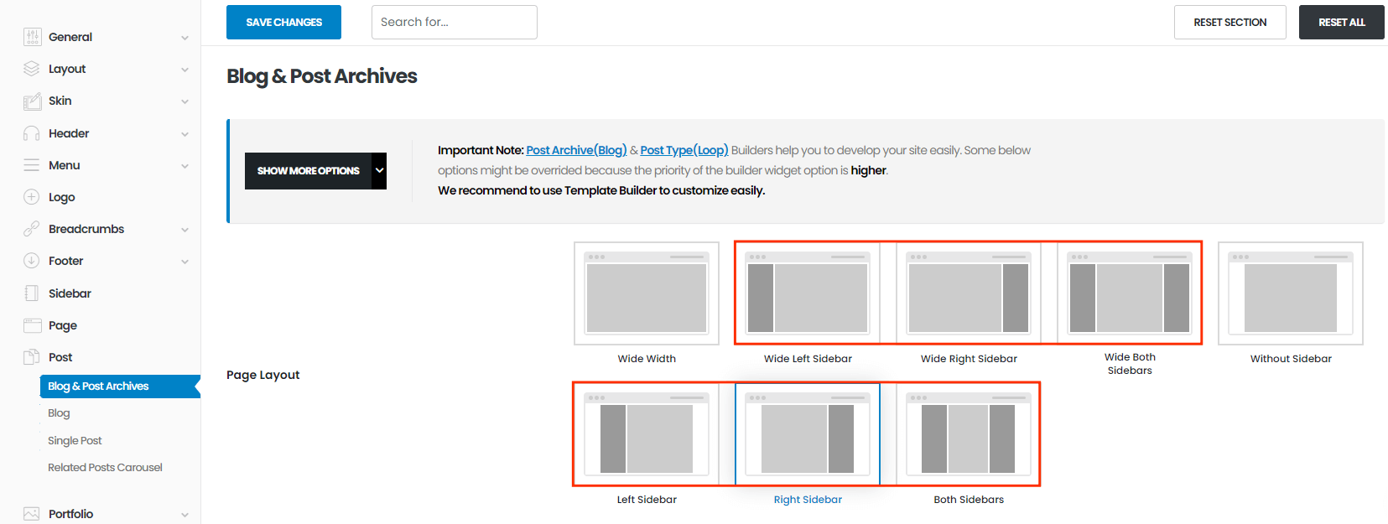This screenshot has height=524, width=1388.
Task: Click the Skin paint icon
Action: pyautogui.click(x=32, y=101)
